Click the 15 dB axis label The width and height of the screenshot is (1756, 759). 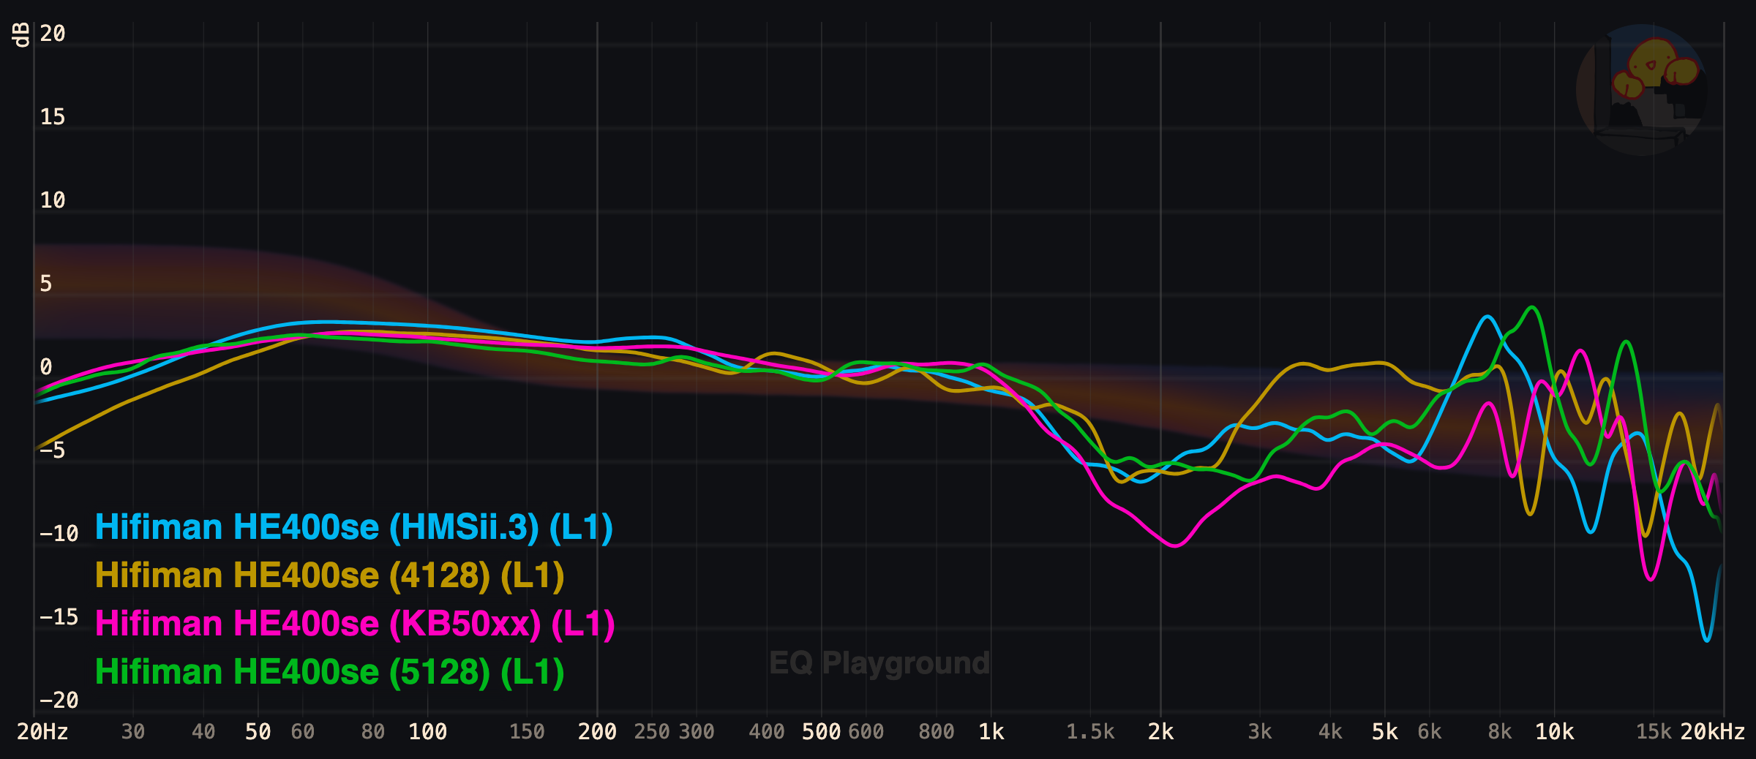point(53,117)
